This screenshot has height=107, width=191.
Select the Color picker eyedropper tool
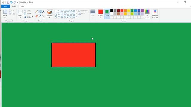pyautogui.click(x=40, y=16)
